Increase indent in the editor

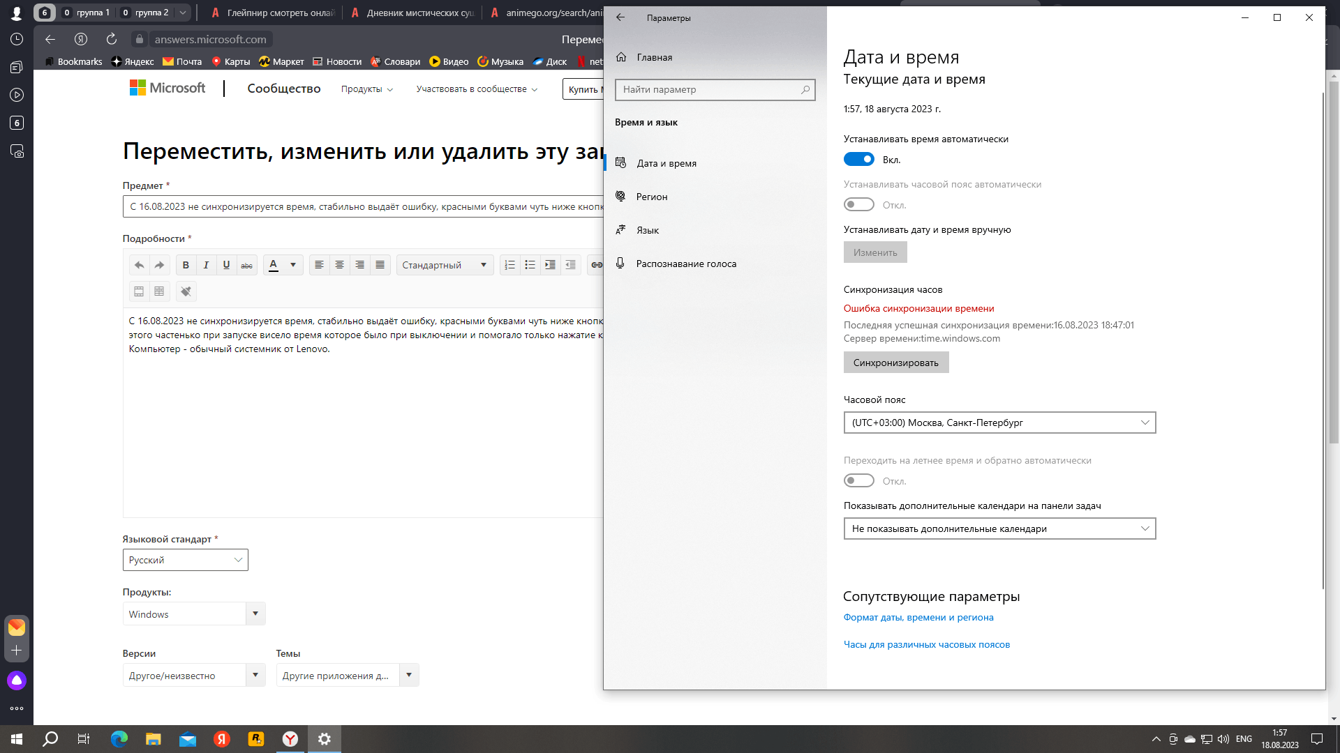tap(550, 265)
